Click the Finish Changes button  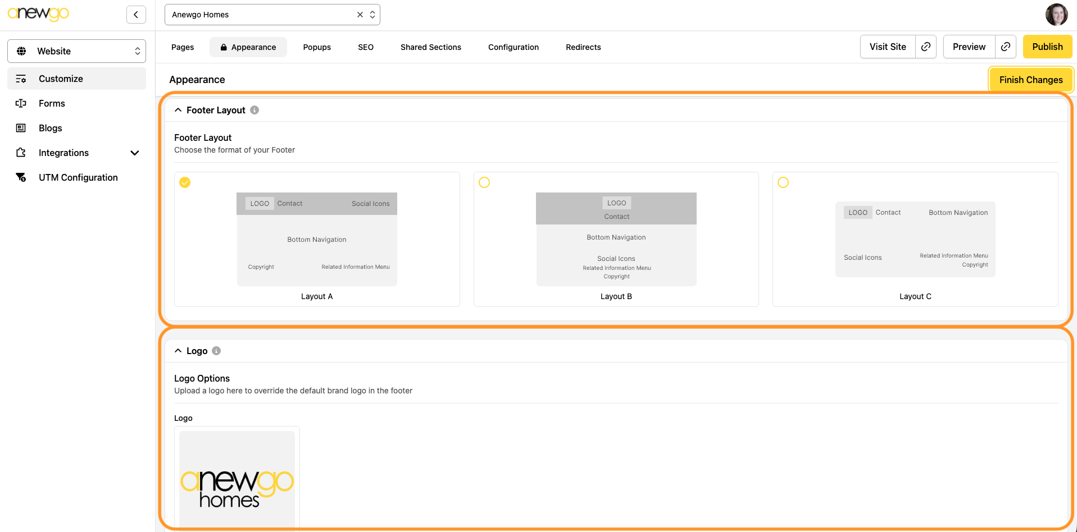pos(1030,80)
